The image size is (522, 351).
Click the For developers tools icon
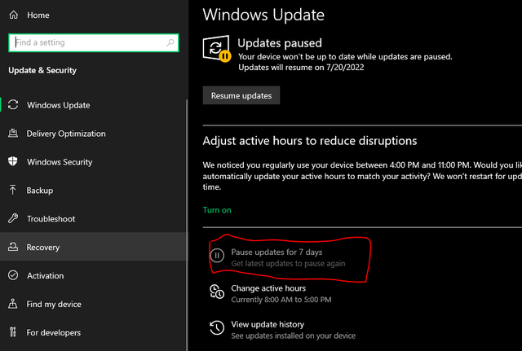(13, 332)
